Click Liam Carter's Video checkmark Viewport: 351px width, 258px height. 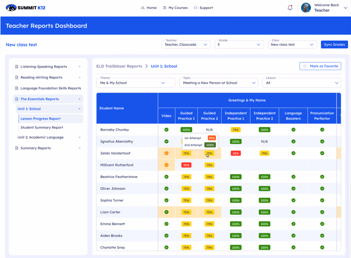166,212
